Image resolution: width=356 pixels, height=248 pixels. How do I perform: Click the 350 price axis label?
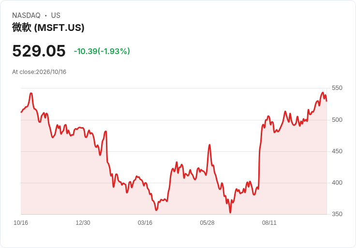tap(337, 214)
